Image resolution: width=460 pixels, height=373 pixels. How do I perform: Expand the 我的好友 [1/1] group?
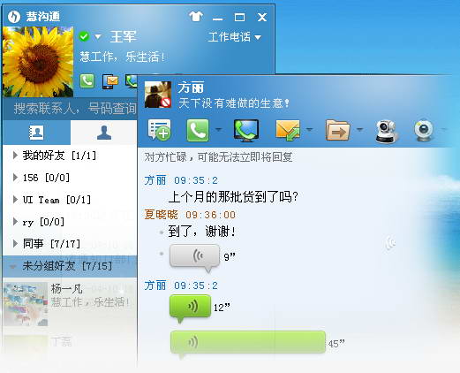[70, 156]
